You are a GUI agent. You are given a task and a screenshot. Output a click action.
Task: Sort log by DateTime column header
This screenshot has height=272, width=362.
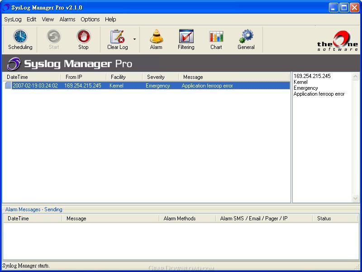pyautogui.click(x=32, y=77)
